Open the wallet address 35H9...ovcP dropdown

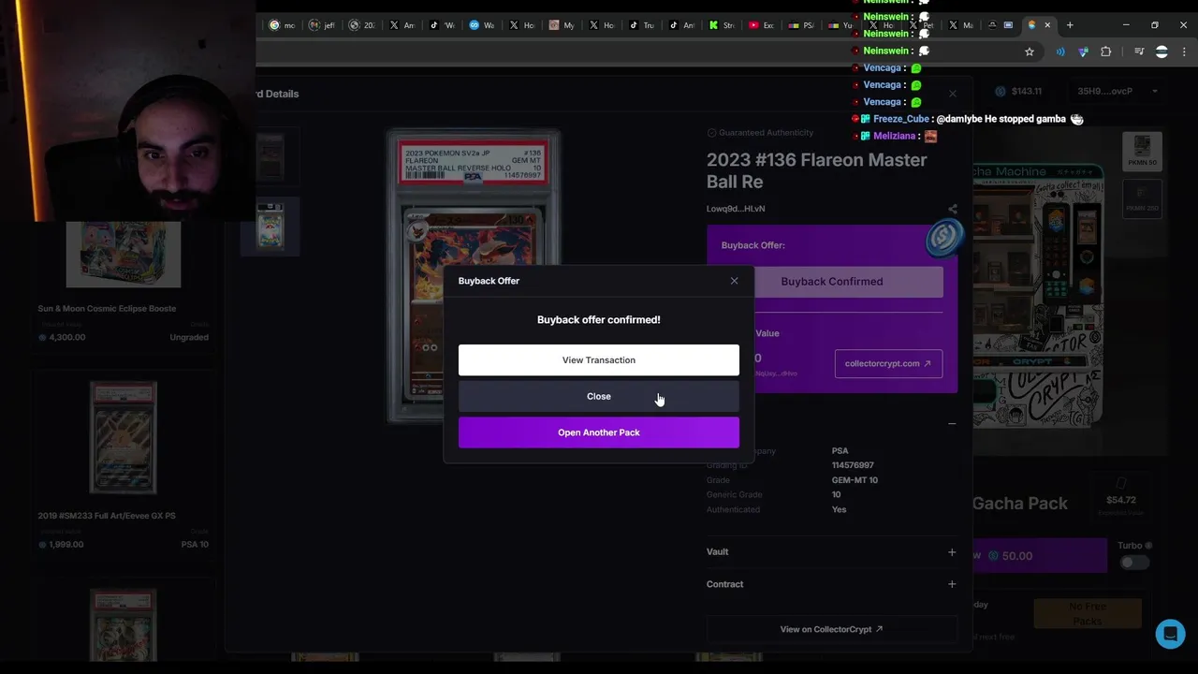click(x=1118, y=91)
